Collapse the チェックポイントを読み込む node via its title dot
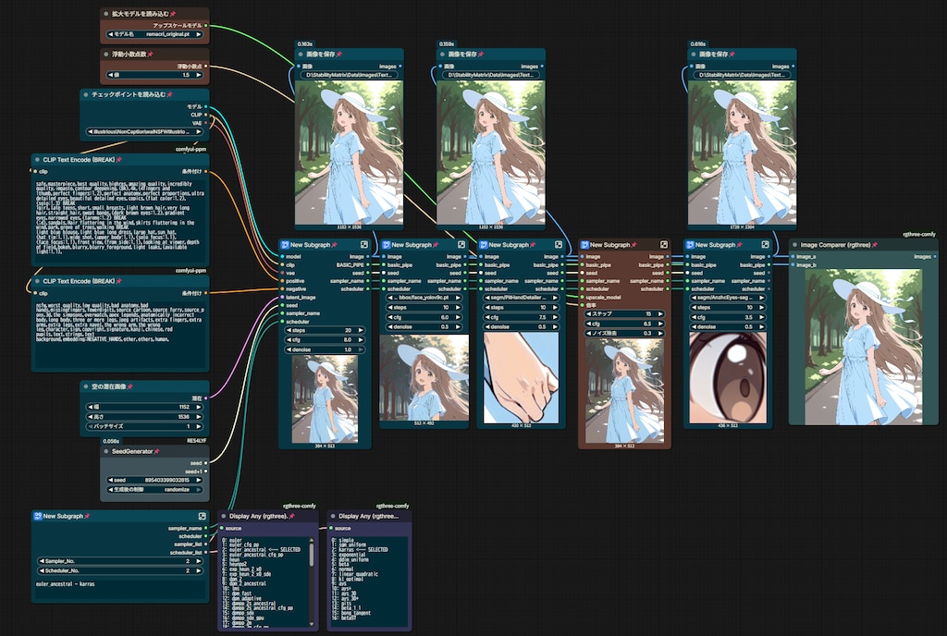The width and height of the screenshot is (947, 636). pos(86,94)
